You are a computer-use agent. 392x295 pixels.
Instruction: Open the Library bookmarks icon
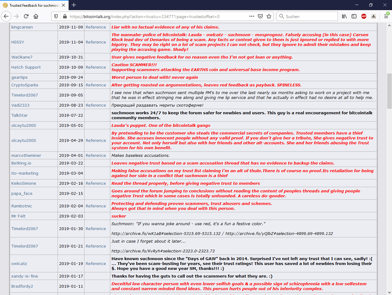click(x=344, y=16)
